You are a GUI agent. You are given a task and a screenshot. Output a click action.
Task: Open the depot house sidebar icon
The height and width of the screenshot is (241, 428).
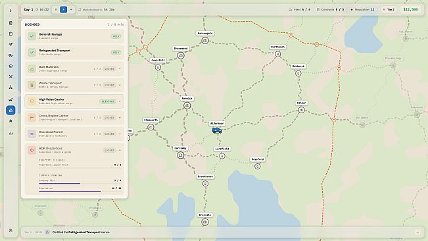11,66
